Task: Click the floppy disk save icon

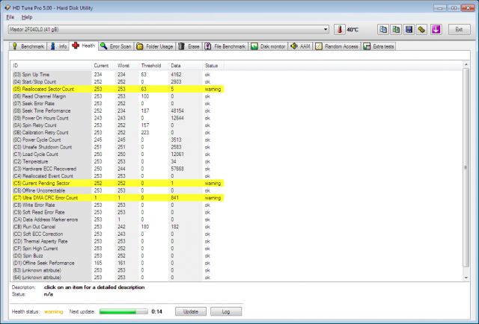Action: coord(409,29)
